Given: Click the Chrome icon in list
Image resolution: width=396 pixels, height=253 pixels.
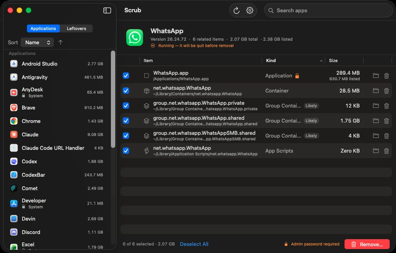Looking at the screenshot, I should (13, 121).
